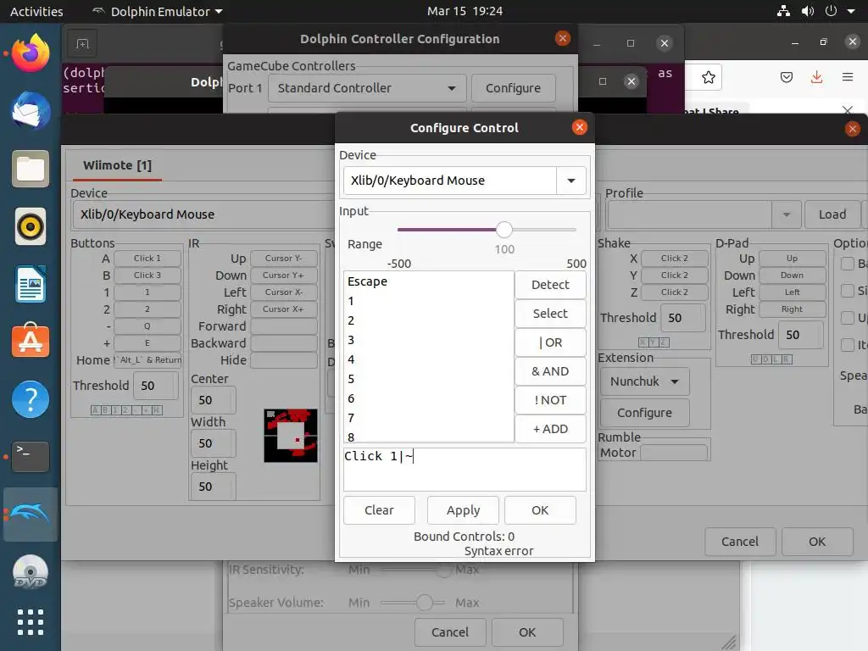Click the volume icon in top bar
Viewport: 868px width, 651px height.
808,11
